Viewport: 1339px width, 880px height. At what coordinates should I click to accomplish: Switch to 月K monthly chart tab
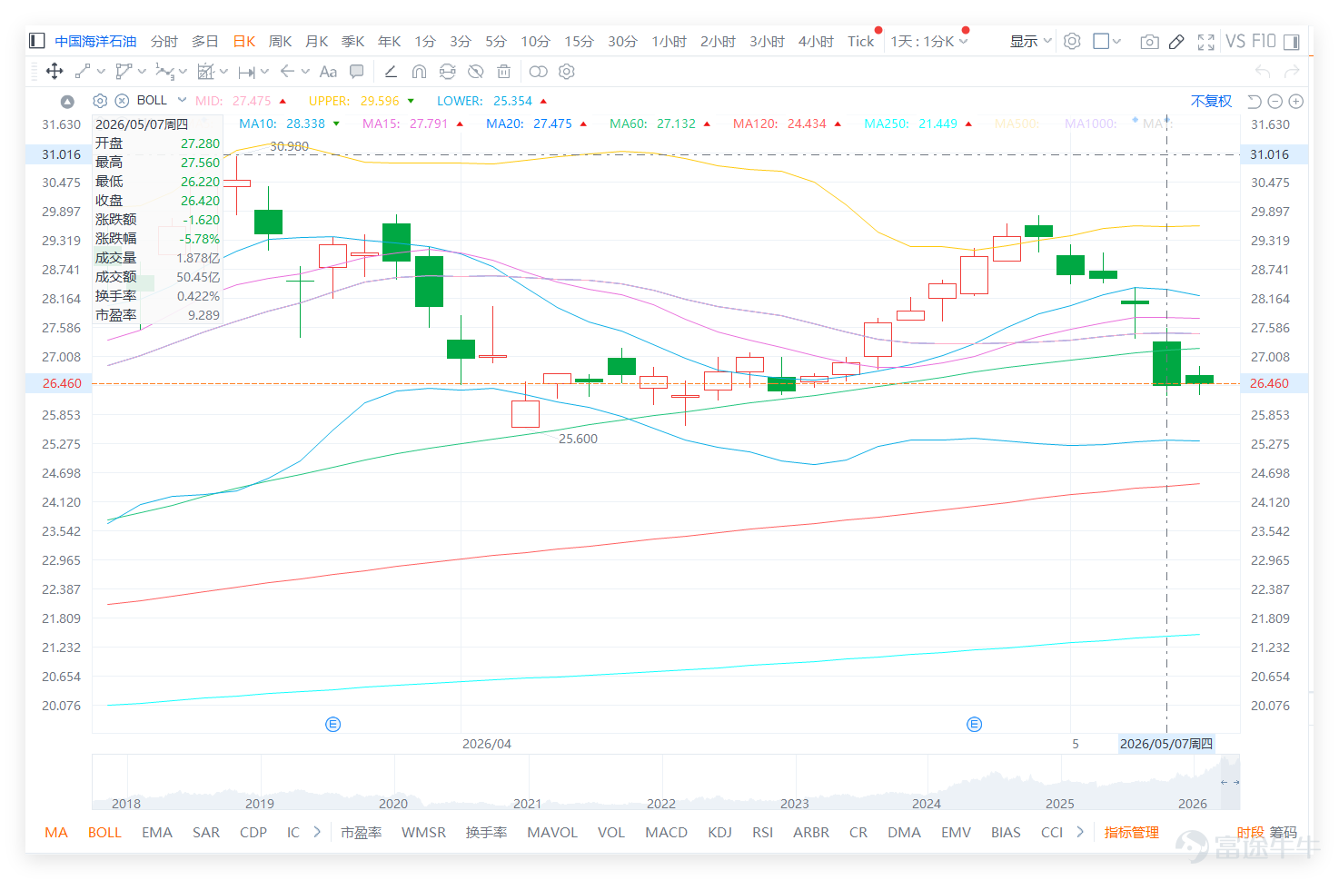point(316,42)
